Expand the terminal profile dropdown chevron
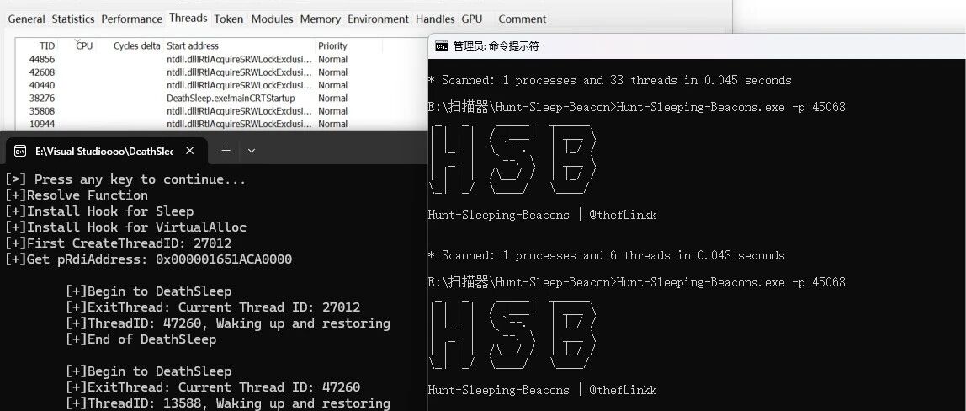Image resolution: width=966 pixels, height=411 pixels. (x=252, y=151)
